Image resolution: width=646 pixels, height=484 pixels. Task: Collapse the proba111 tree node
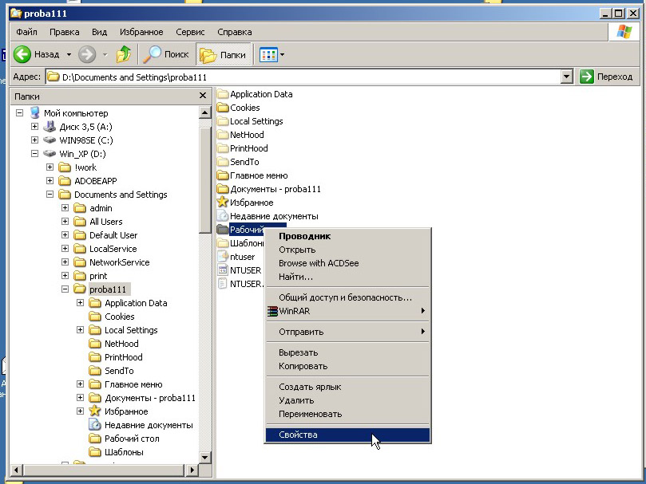65,289
